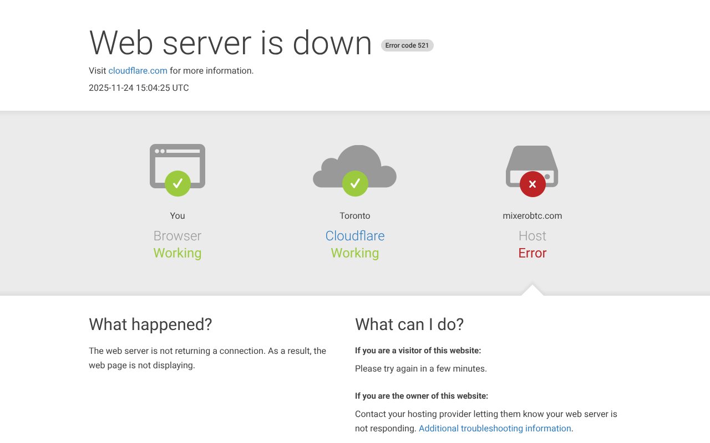The height and width of the screenshot is (443, 710).
Task: Click the mixerobtc.com hostname label
Action: click(x=532, y=215)
